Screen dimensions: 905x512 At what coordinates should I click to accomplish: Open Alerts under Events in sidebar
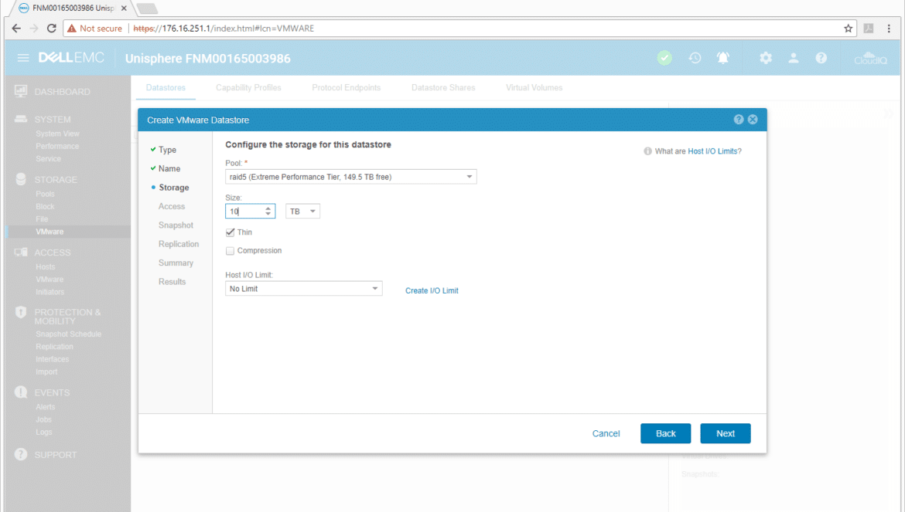click(46, 407)
